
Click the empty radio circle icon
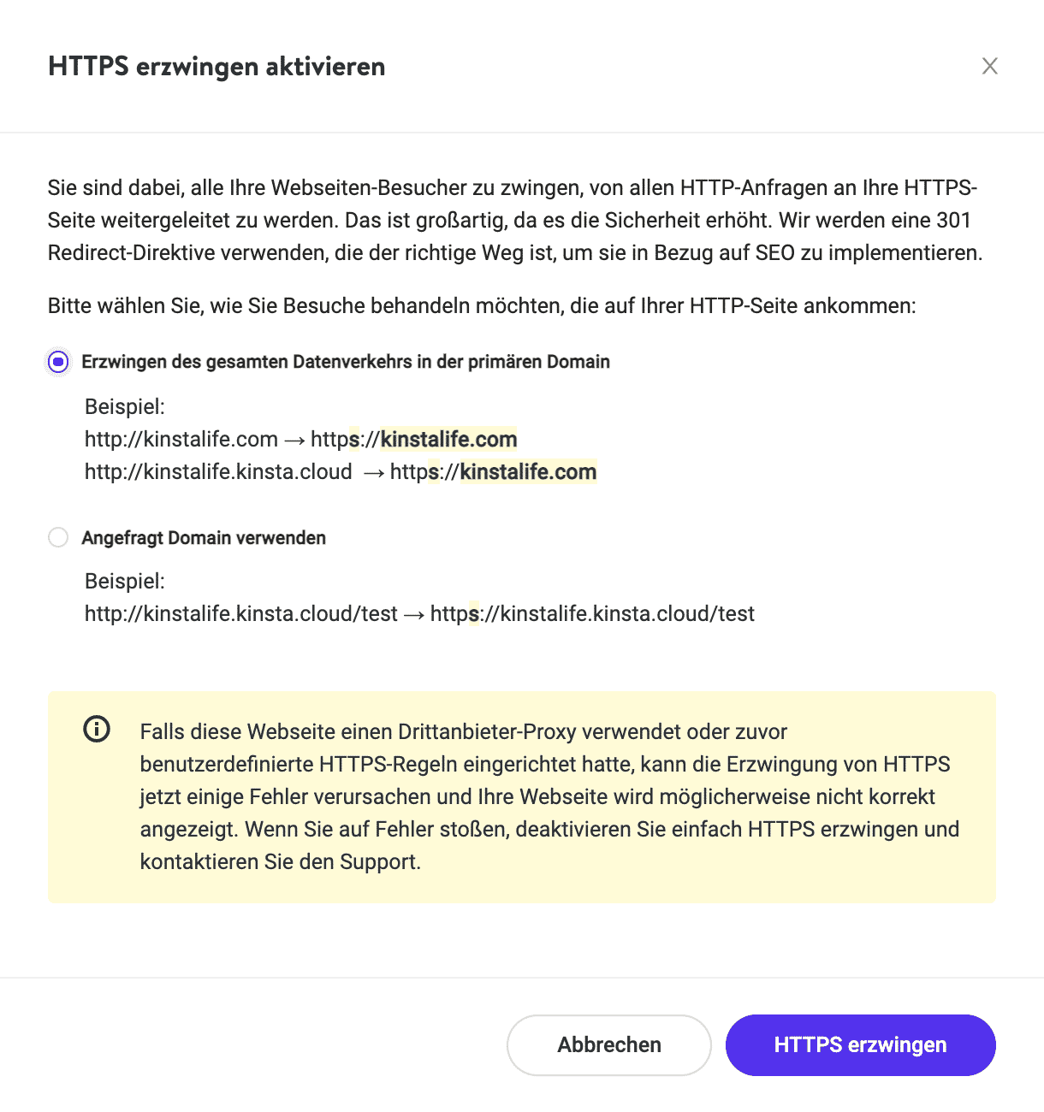(57, 537)
